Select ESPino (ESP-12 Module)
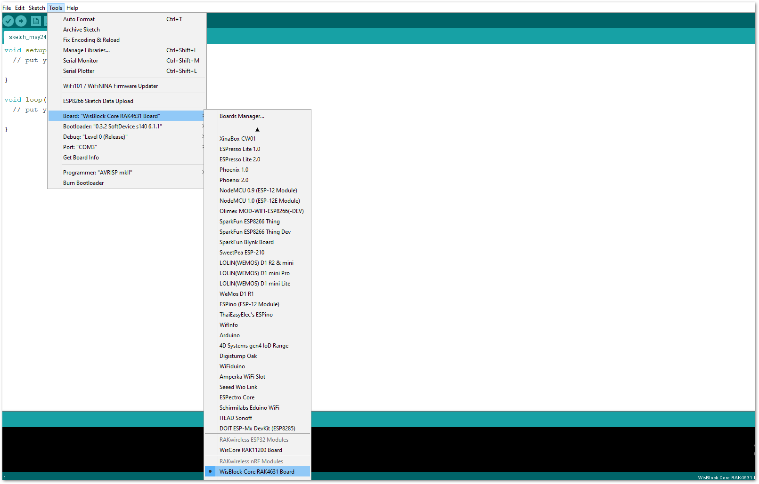Screen dimensions: 759x484 257,304
